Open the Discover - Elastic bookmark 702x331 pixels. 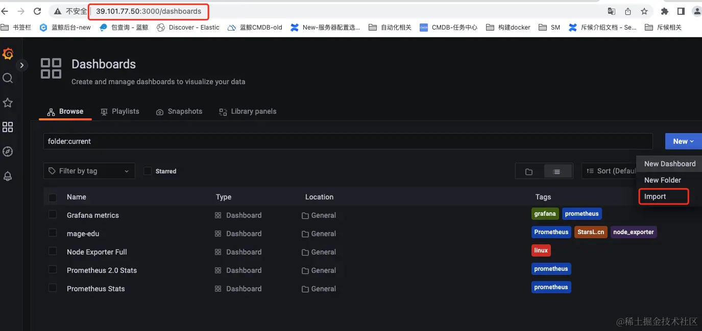tap(188, 28)
